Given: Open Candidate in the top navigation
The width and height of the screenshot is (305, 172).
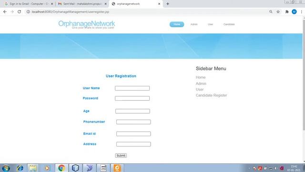Looking at the screenshot, I should point(229,24).
